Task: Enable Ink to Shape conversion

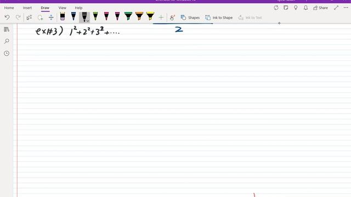Action: tap(219, 18)
